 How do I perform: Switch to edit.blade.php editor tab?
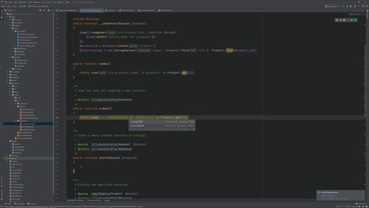[165, 10]
